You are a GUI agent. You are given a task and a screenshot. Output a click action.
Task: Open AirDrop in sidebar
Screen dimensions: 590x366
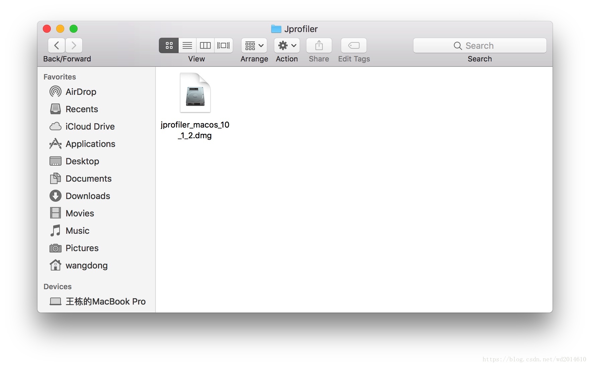[x=96, y=91]
